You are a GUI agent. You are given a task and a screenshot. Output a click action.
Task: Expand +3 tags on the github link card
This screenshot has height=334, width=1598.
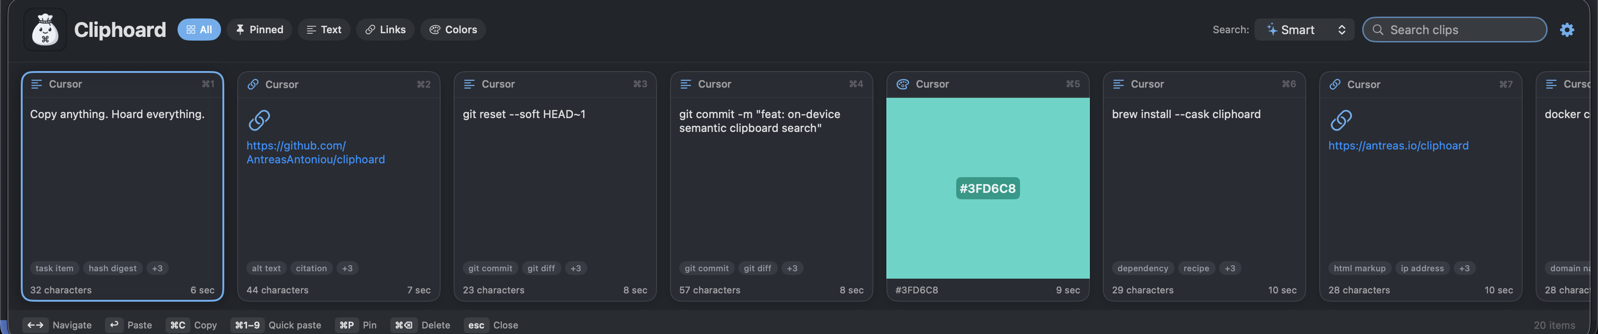[x=347, y=268]
